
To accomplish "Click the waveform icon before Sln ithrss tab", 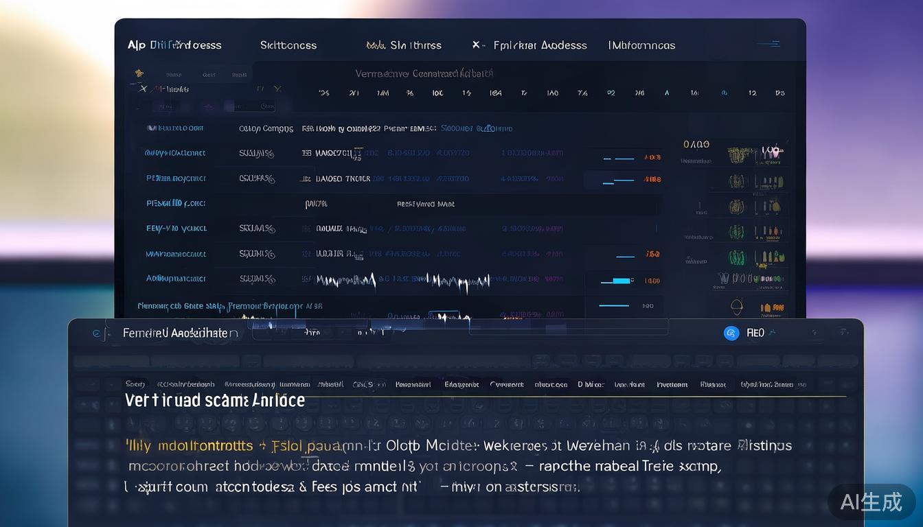I will pyautogui.click(x=375, y=45).
